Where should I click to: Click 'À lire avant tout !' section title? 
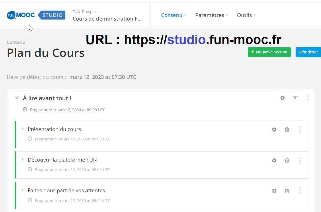click(47, 98)
